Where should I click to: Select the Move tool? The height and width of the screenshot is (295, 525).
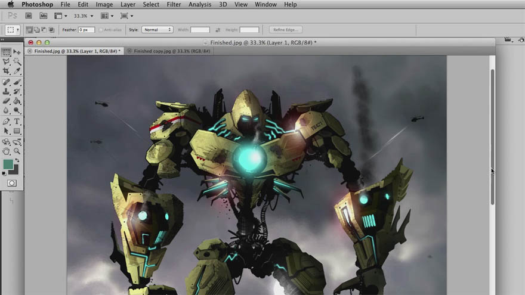coord(17,52)
